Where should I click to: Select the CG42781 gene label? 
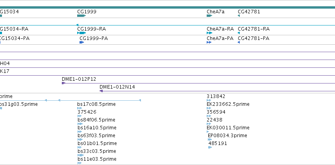(x=249, y=12)
